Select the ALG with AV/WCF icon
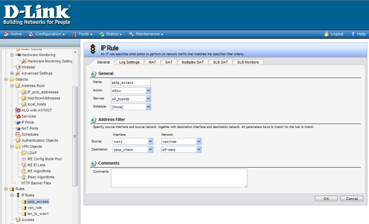 (18, 110)
